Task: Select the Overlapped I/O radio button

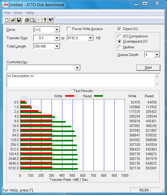Action: [119, 41]
